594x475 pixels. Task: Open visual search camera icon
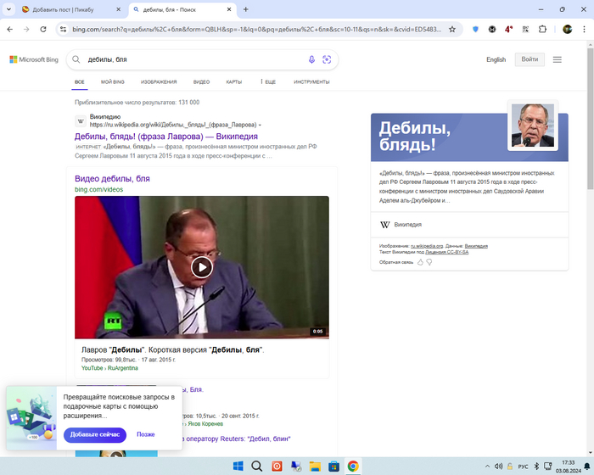(x=327, y=59)
